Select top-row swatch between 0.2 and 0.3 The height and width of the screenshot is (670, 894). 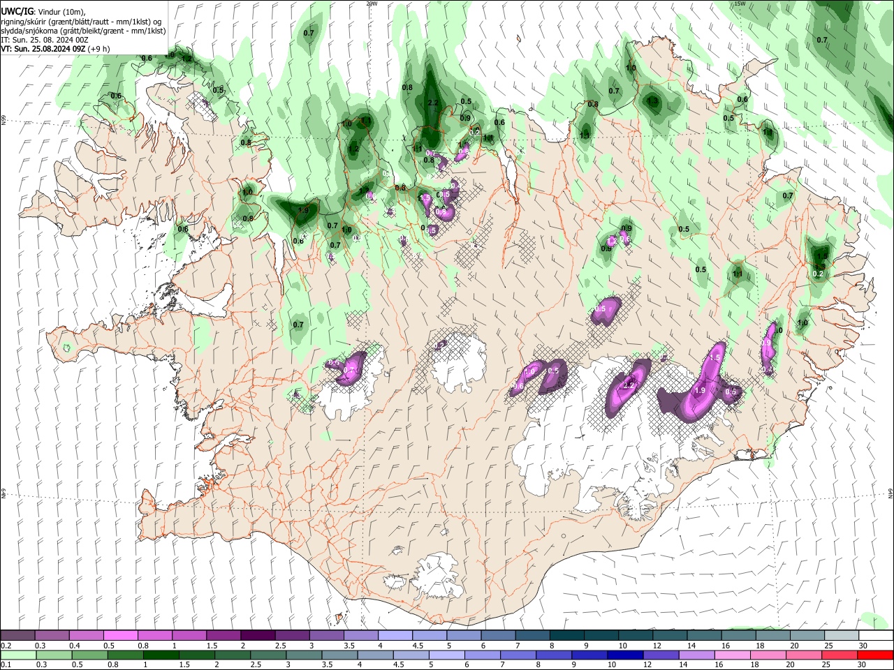click(x=17, y=636)
